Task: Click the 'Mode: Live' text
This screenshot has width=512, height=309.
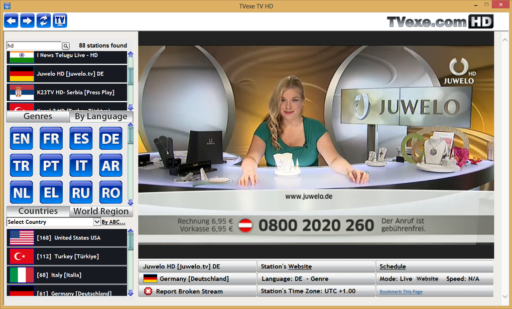Action: click(x=396, y=278)
